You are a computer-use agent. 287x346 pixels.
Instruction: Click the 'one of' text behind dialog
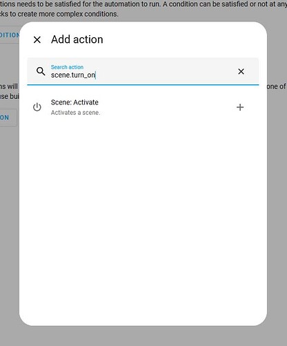pyautogui.click(x=276, y=86)
